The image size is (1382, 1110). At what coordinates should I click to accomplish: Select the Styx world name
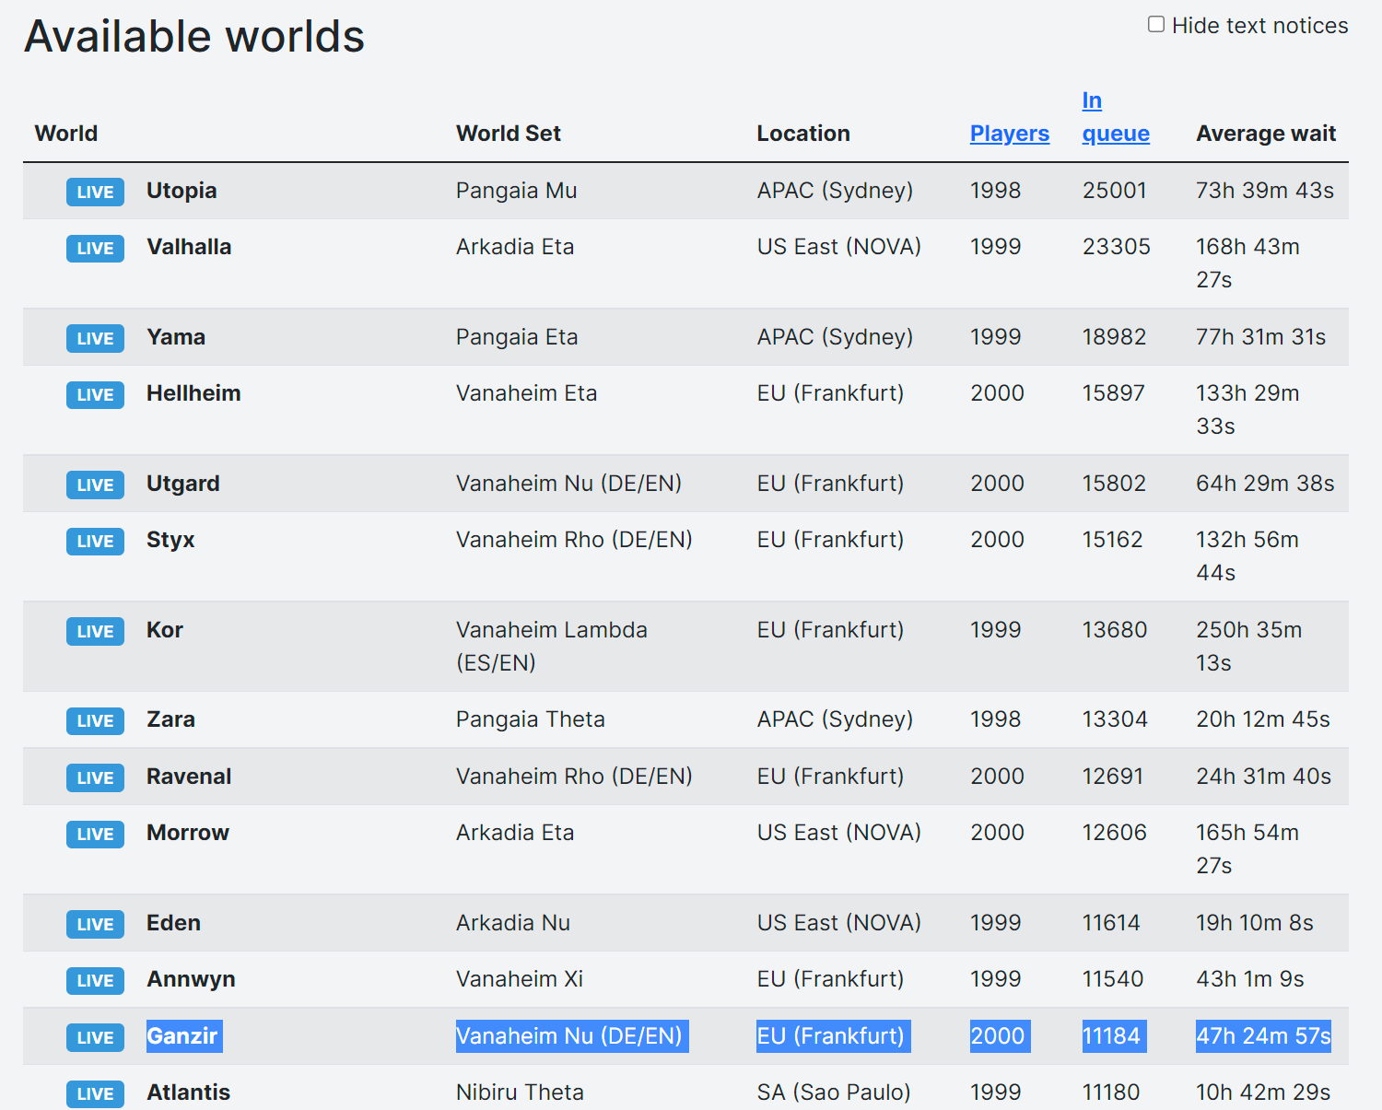(x=170, y=540)
